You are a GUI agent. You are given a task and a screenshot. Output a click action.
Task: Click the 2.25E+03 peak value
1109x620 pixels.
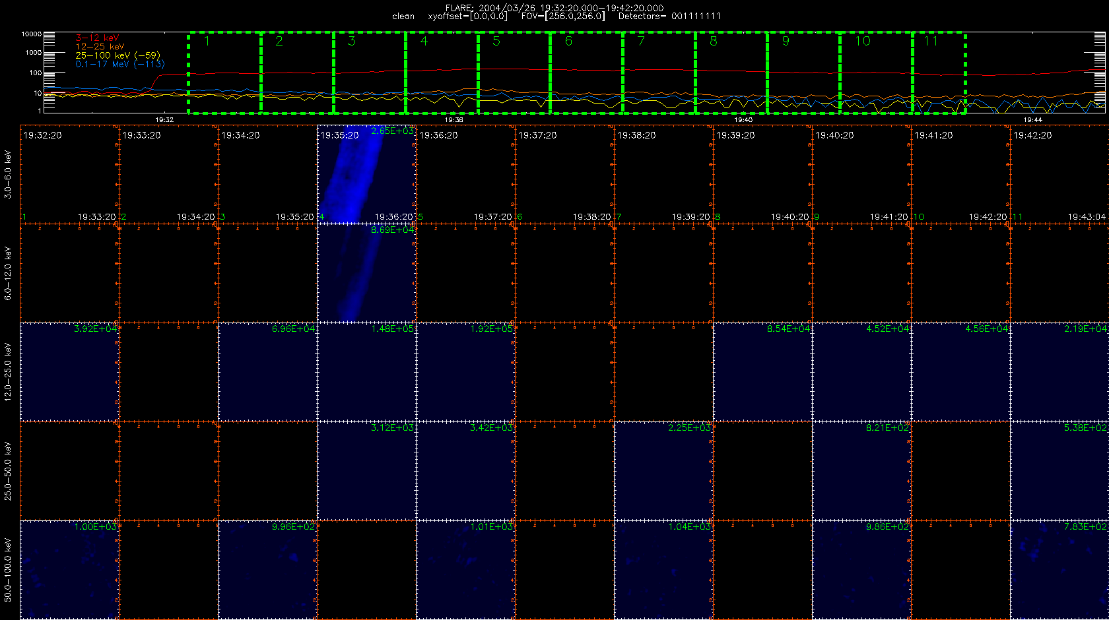[x=690, y=428]
